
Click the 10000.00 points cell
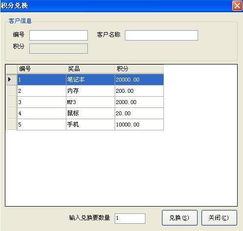[139, 125]
